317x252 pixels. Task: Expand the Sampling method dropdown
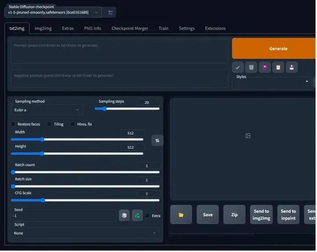[x=47, y=110]
